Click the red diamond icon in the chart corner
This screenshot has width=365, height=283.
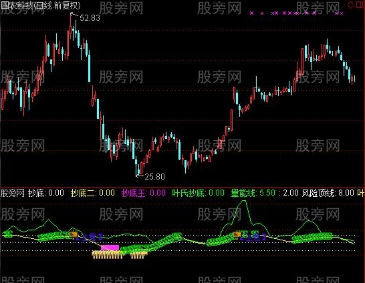click(350, 5)
